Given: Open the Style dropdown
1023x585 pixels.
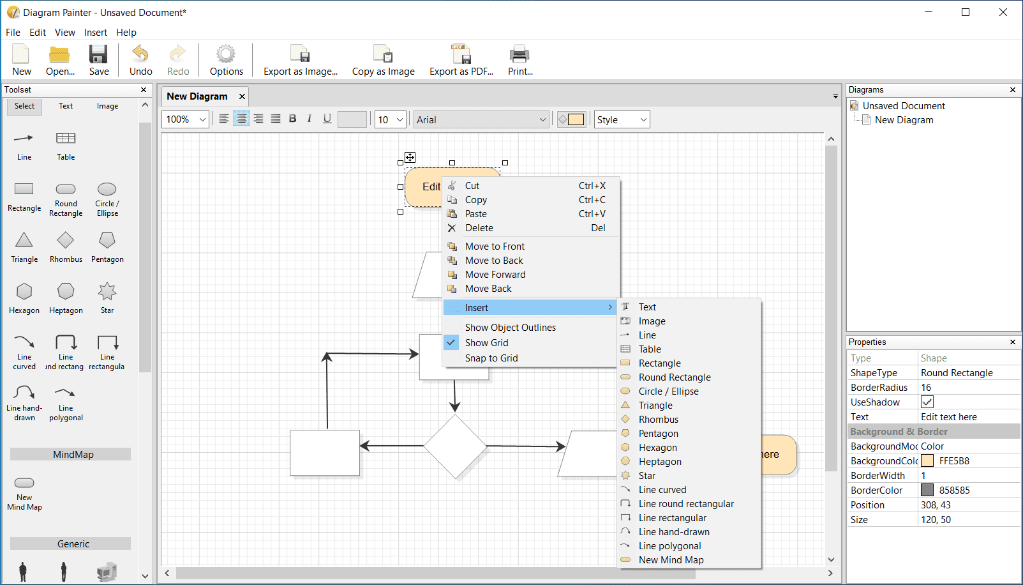Looking at the screenshot, I should (622, 119).
